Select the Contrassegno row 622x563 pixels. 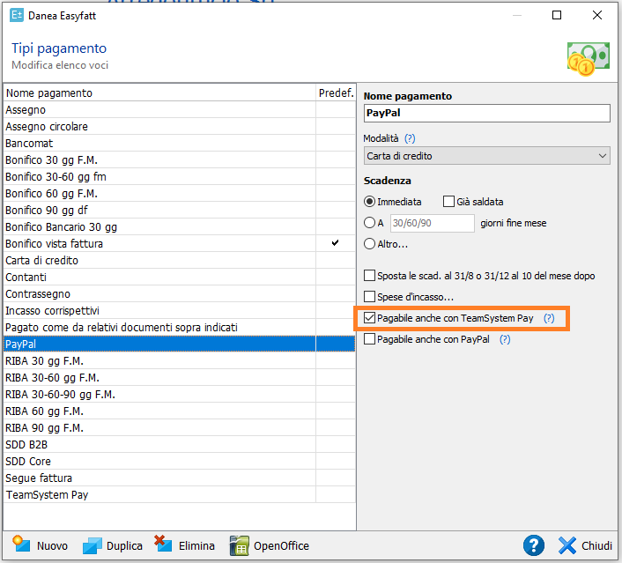(180, 293)
